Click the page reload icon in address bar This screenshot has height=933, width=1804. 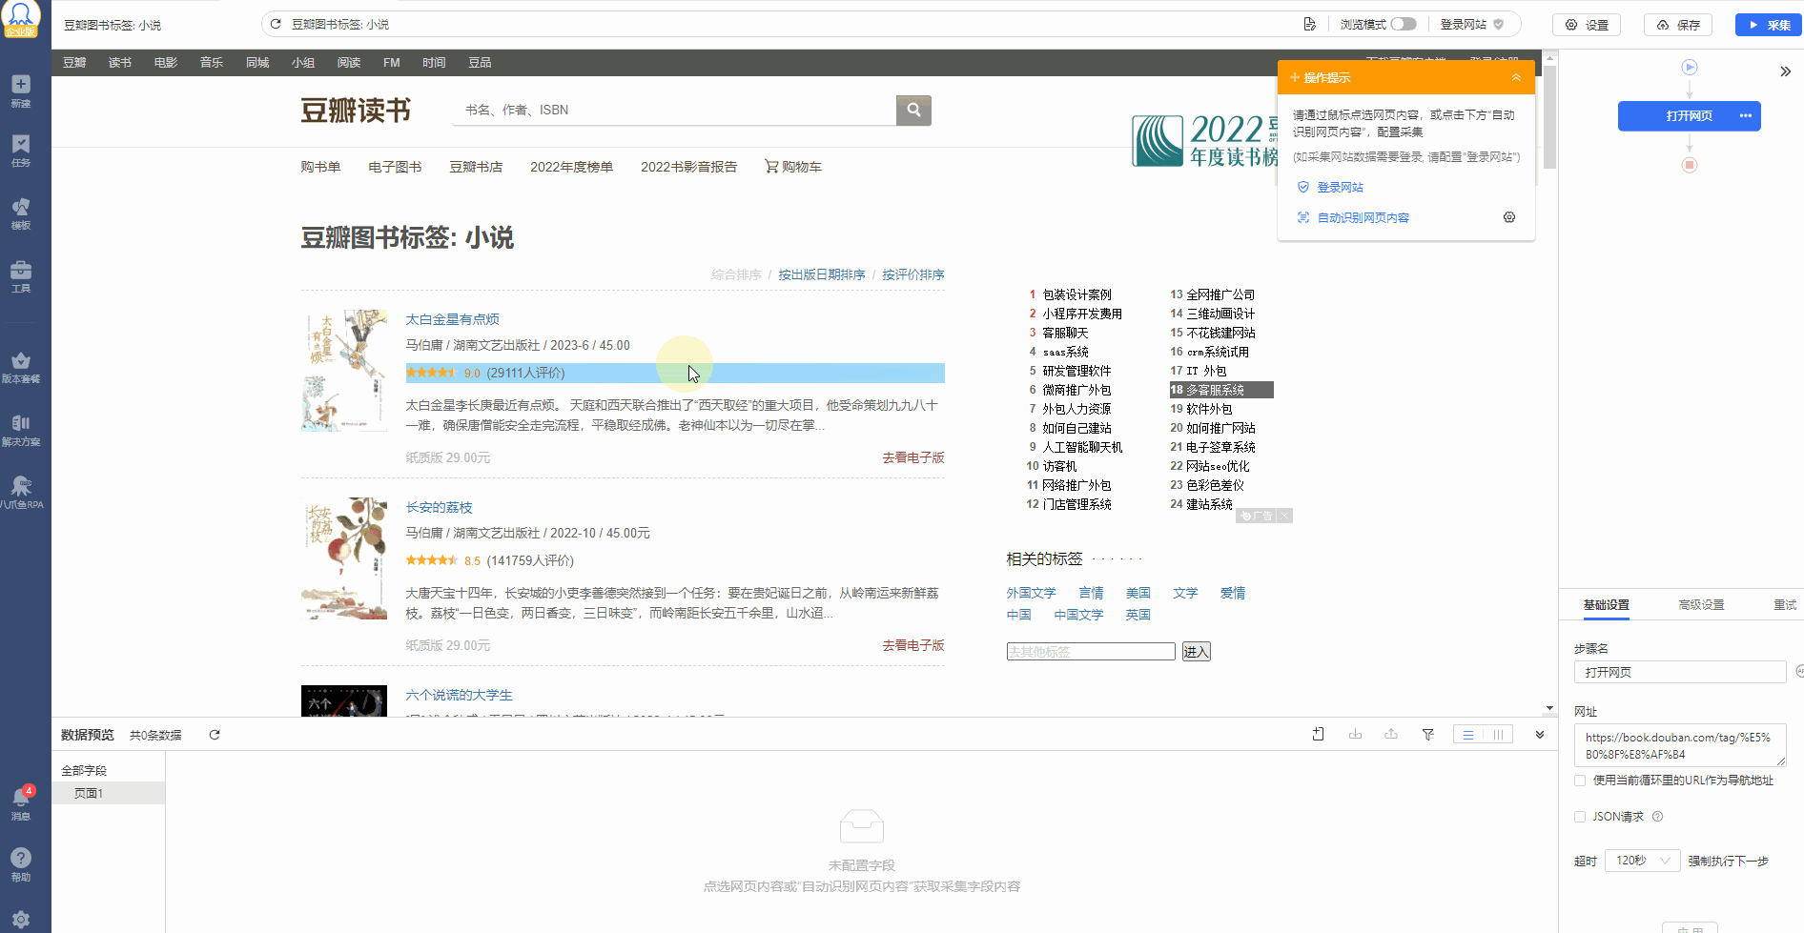(x=276, y=24)
